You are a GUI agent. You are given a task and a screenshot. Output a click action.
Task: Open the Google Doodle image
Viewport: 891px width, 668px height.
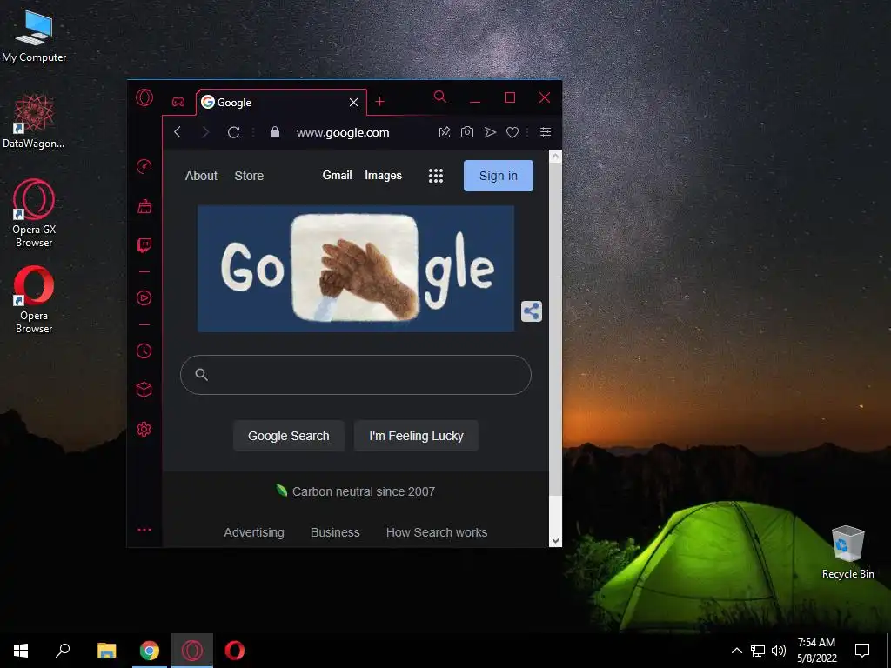pos(356,269)
